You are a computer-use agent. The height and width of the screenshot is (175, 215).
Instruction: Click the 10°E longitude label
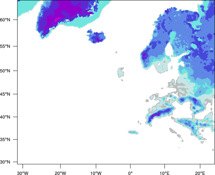pos(164,173)
